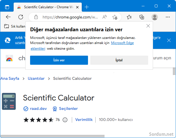Click the browser back arrow
Image resolution: width=176 pixels, height=138 pixels.
pyautogui.click(x=8, y=17)
